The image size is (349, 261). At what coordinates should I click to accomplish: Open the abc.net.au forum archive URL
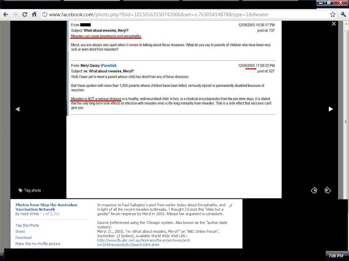143,243
